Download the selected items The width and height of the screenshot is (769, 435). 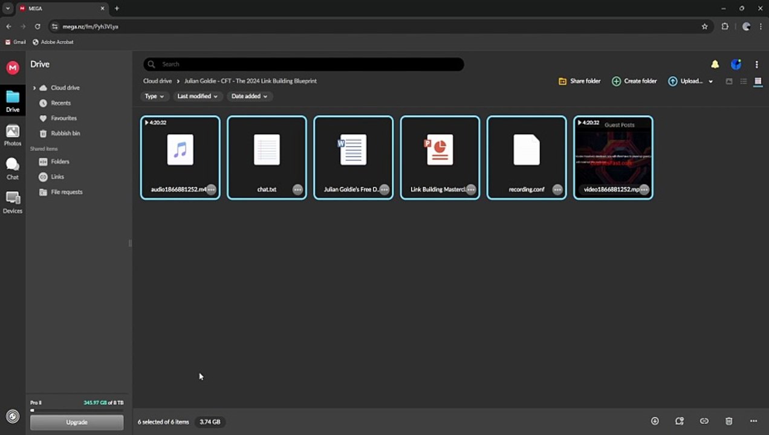coord(655,421)
